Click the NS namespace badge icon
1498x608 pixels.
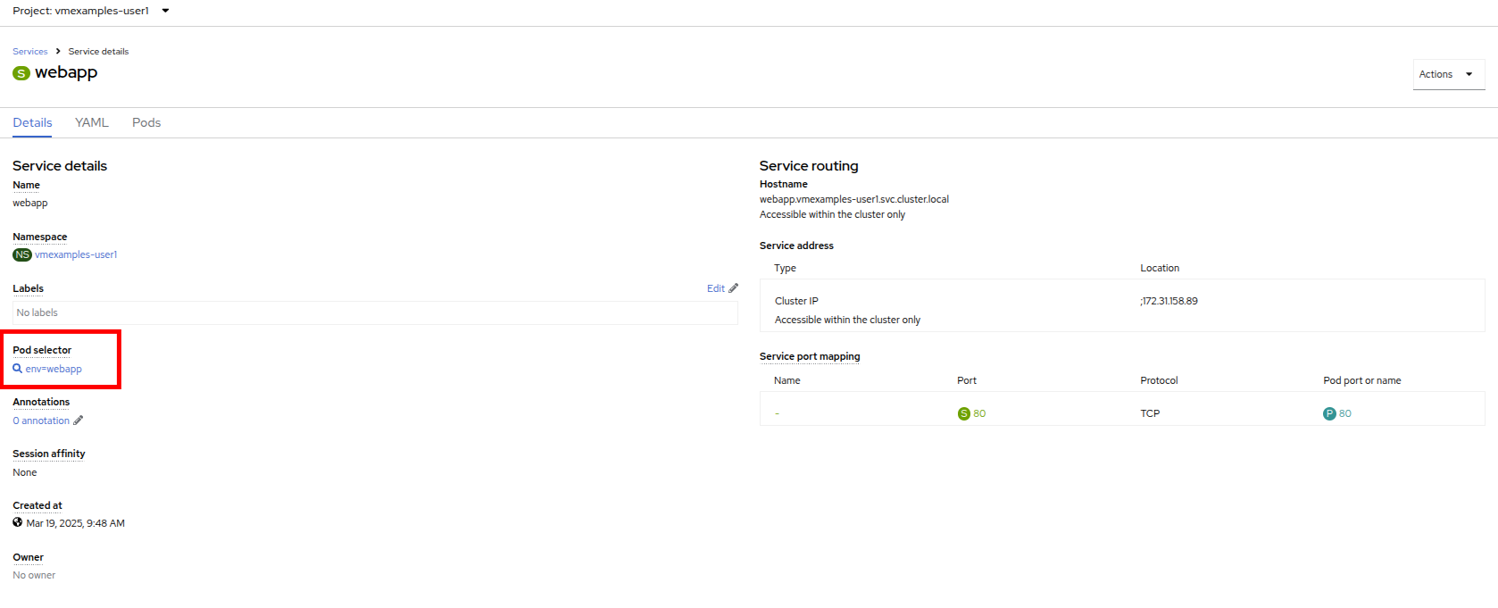(22, 254)
